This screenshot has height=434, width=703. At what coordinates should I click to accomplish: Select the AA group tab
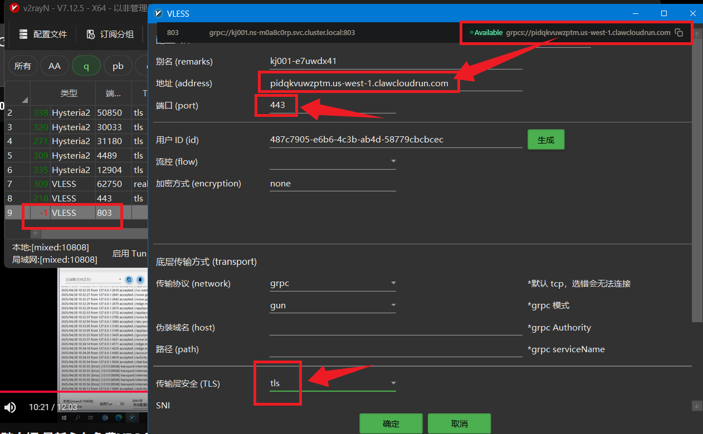[x=55, y=66]
